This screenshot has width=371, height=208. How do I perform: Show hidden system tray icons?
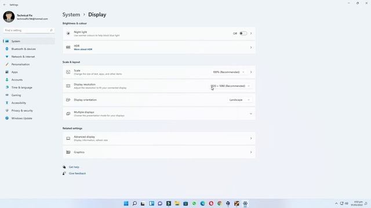[336, 203]
